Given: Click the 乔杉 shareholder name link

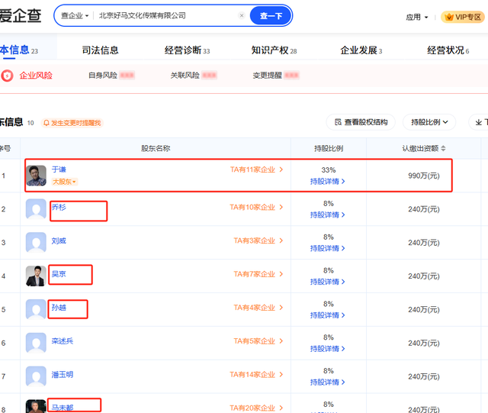Looking at the screenshot, I should (x=59, y=208).
